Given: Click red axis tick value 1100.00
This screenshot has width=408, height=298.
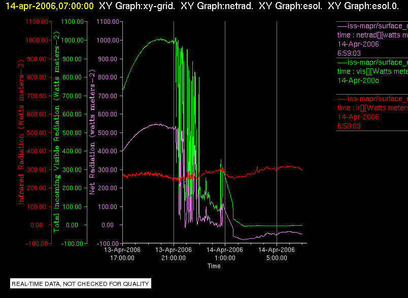Looking at the screenshot, I should click(37, 22).
